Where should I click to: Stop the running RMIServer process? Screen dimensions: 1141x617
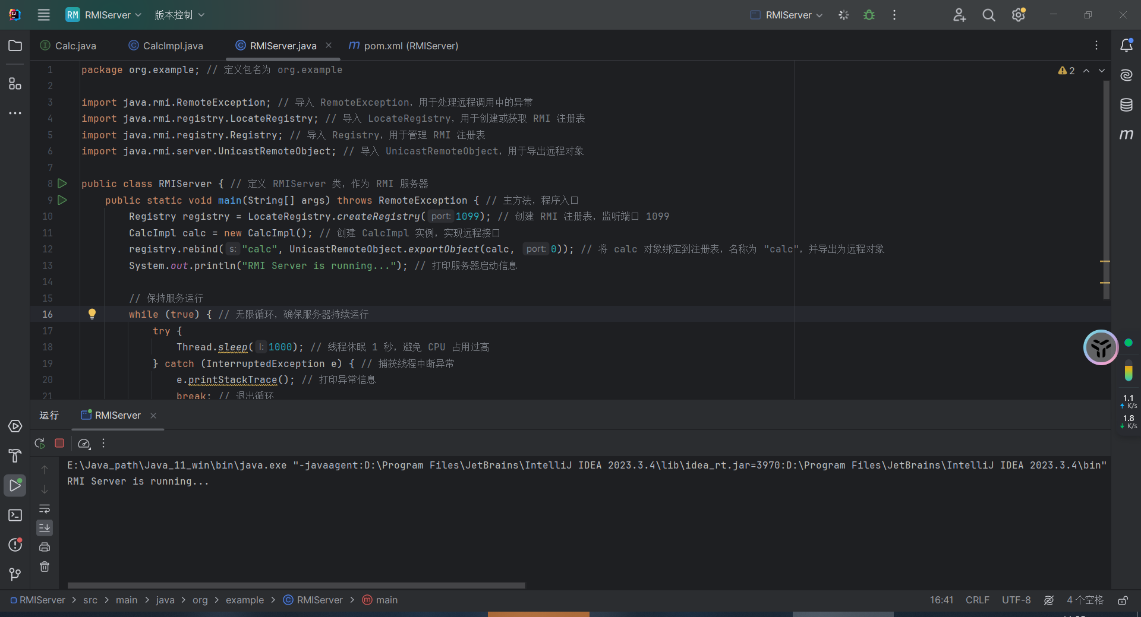point(59,443)
